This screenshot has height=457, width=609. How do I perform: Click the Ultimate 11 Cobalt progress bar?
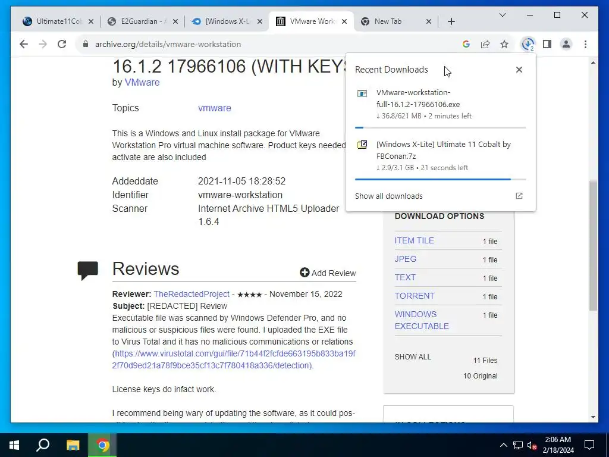pyautogui.click(x=441, y=179)
